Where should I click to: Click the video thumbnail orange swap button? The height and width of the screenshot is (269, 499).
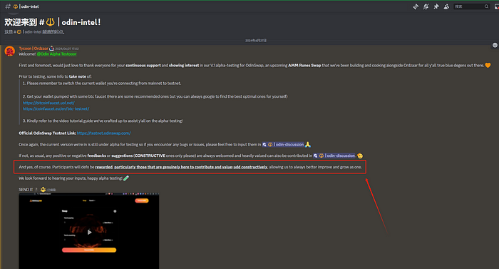point(89,250)
